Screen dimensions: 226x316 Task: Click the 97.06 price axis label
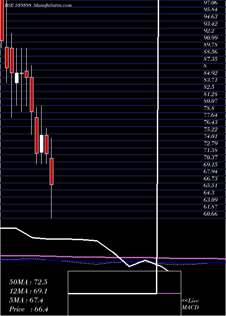click(211, 3)
